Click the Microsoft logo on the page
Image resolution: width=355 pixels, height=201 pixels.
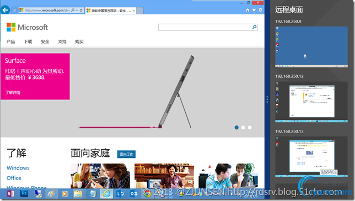[27, 27]
